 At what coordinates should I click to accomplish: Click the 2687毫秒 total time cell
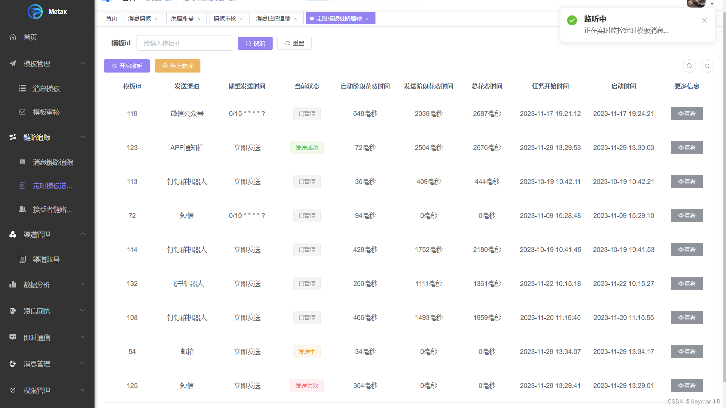(487, 113)
